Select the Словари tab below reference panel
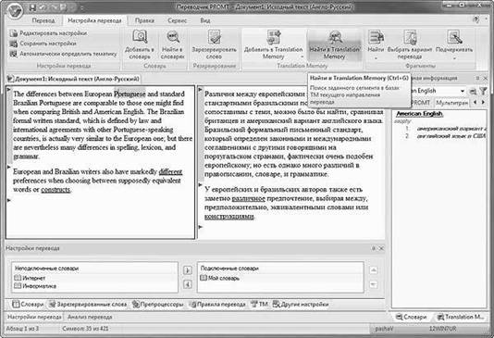The width and height of the screenshot is (494, 338). point(411,317)
